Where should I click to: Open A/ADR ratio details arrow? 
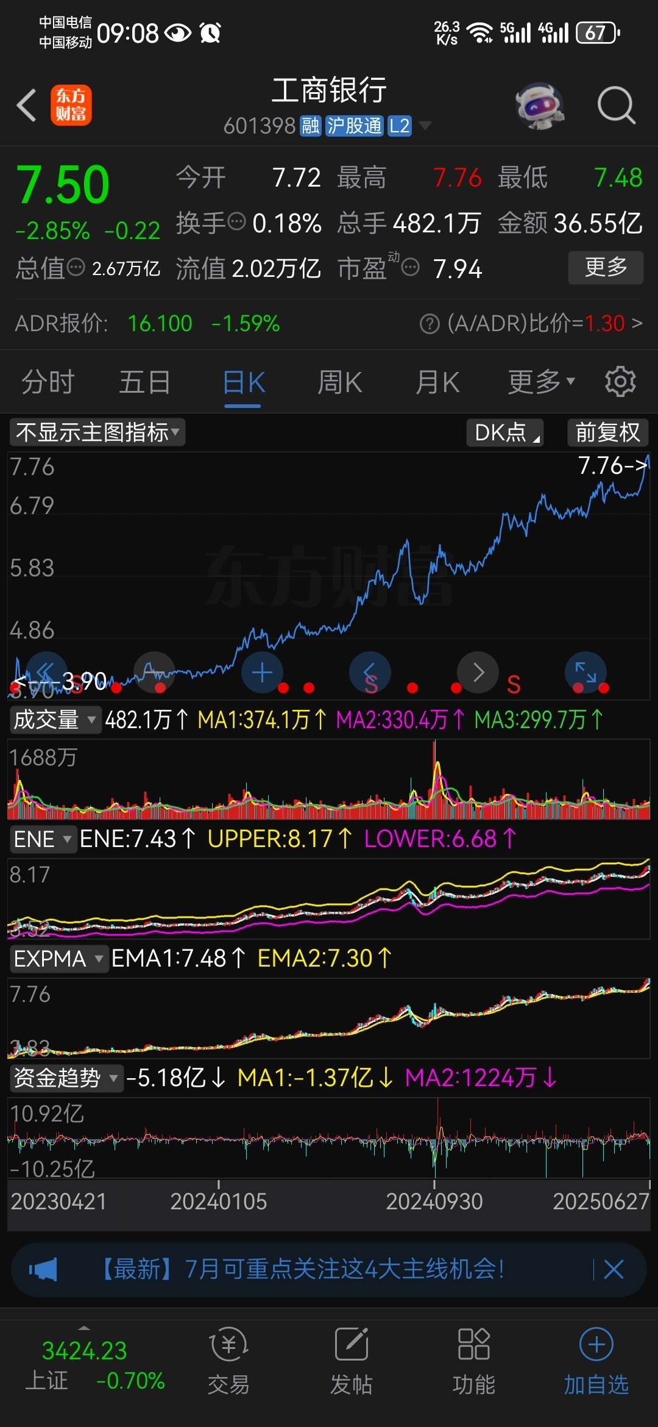tap(637, 323)
